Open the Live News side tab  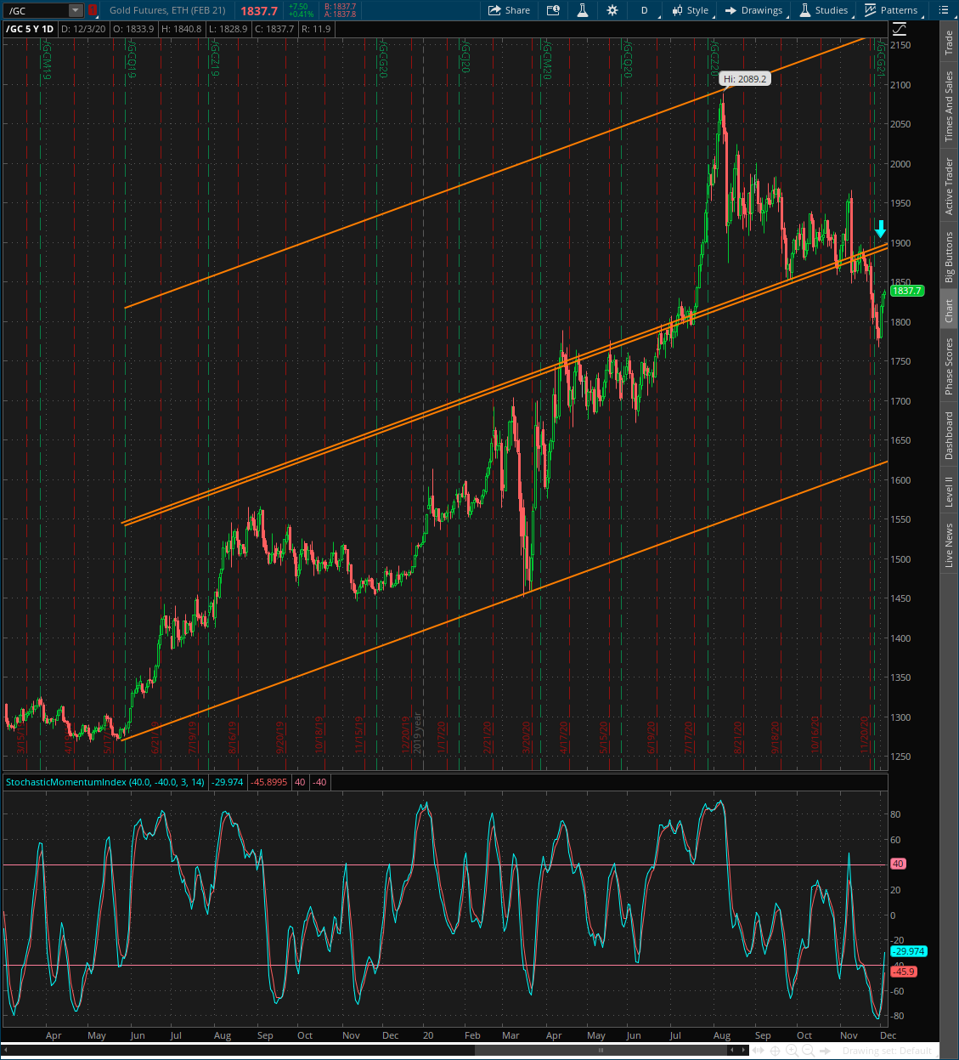pyautogui.click(x=950, y=545)
